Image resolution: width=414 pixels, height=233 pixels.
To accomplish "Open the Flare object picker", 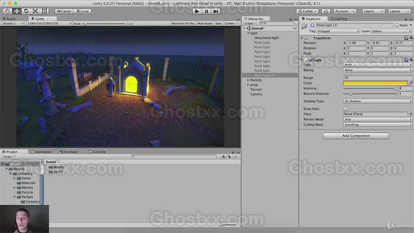I will pos(411,114).
